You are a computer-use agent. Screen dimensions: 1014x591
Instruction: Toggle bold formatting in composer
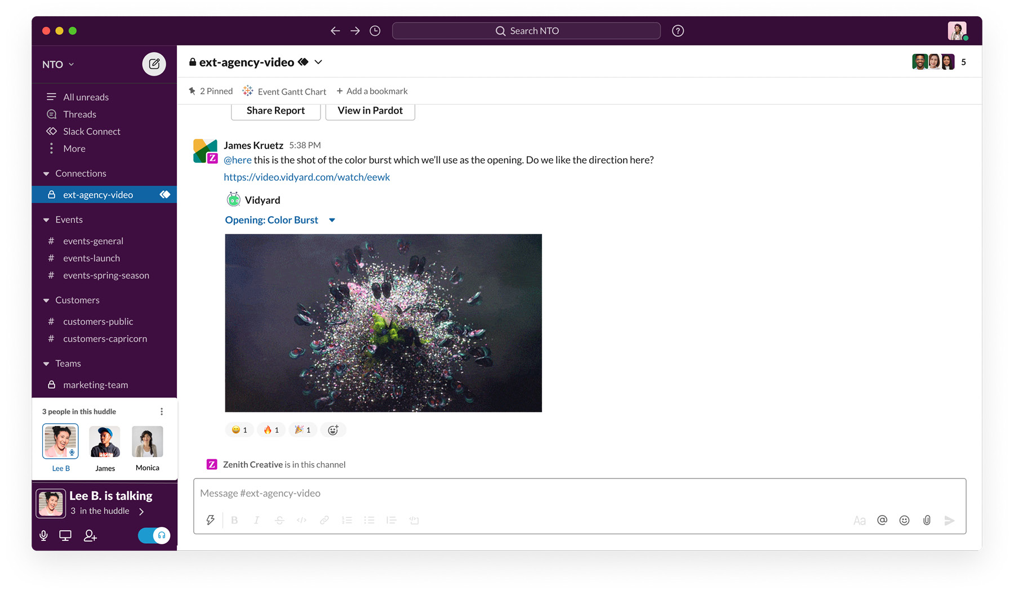[234, 520]
